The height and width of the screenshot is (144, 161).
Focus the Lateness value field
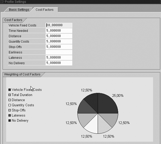[x=59, y=57]
